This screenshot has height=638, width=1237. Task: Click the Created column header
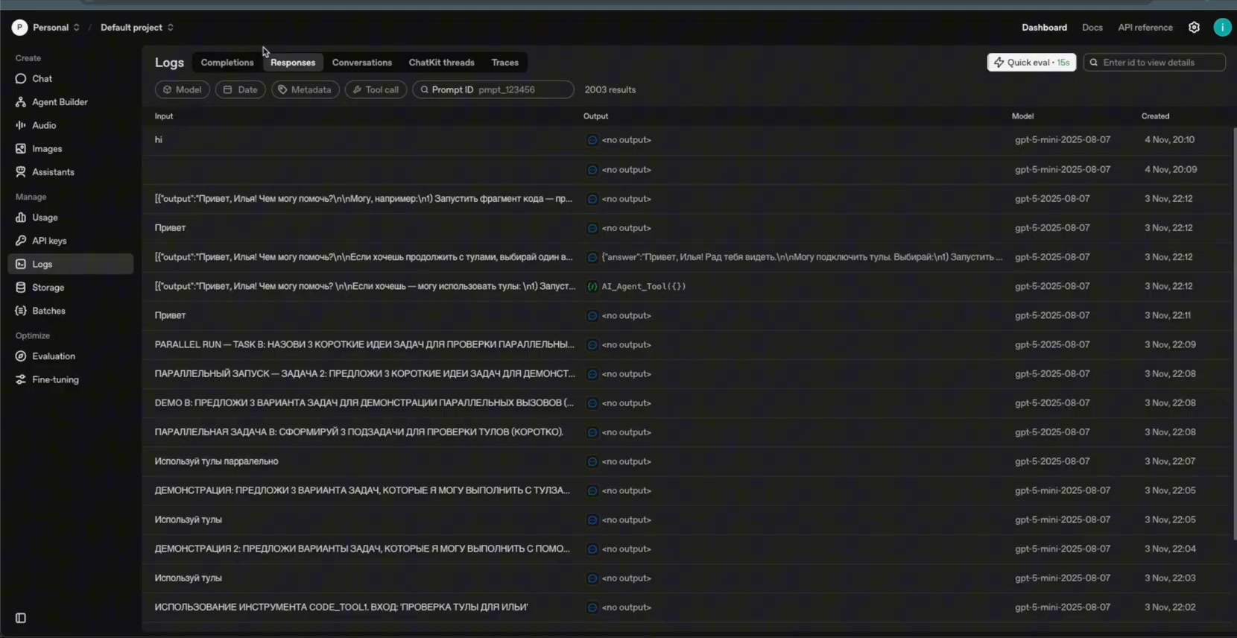pyautogui.click(x=1155, y=116)
